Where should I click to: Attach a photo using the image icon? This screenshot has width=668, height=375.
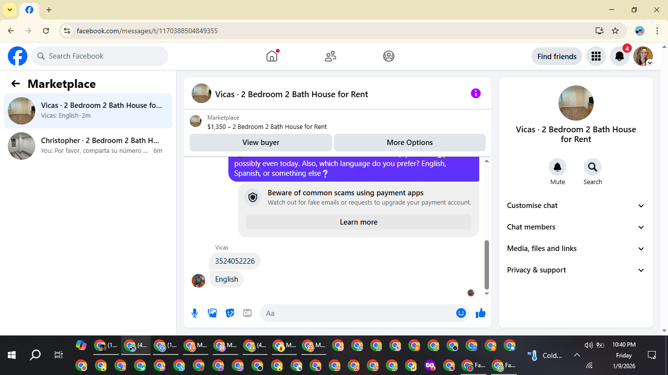point(212,313)
